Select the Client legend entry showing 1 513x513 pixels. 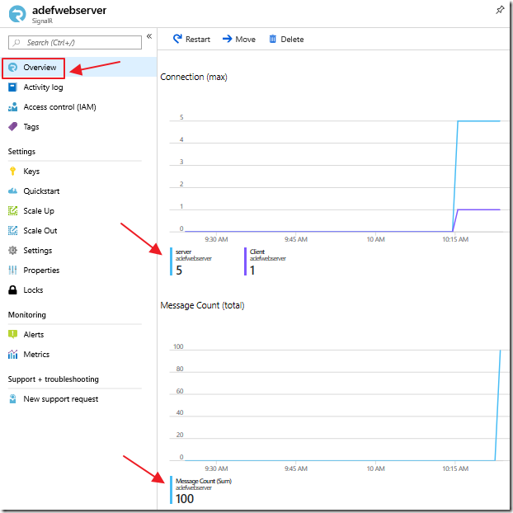pos(266,261)
